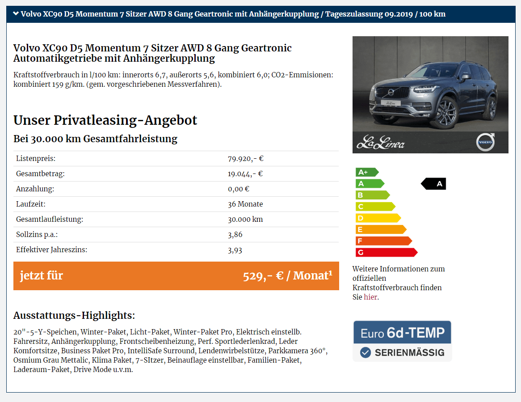Click 'Bei 30.000 km Gesamtfahrleistung' subheading

95,139
